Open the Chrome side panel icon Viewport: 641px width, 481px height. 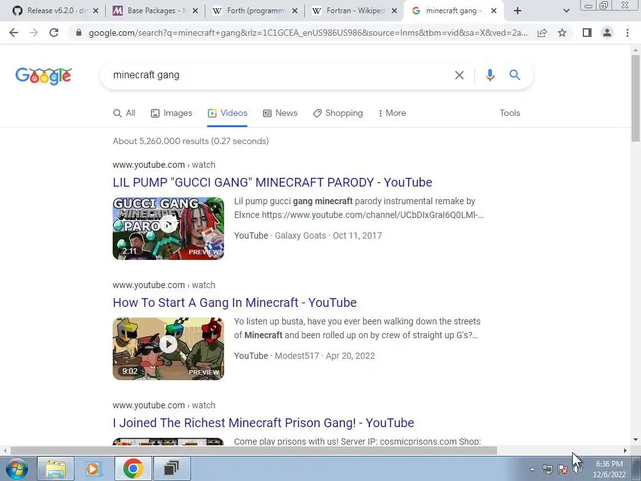click(x=587, y=33)
